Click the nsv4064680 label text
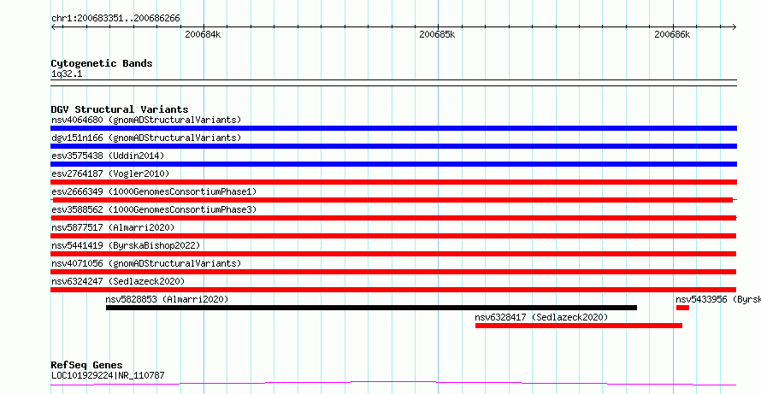 (146, 120)
